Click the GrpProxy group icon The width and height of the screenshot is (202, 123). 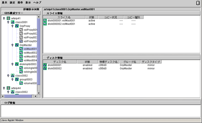(17, 26)
